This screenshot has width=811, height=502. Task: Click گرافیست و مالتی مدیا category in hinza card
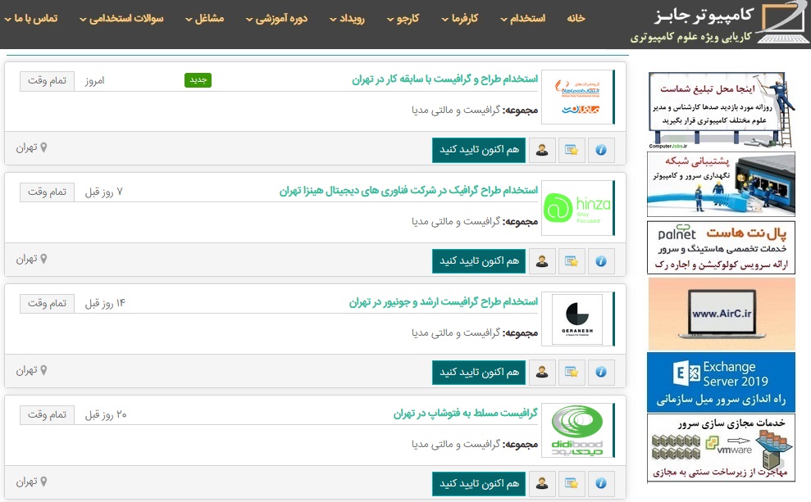click(x=456, y=222)
